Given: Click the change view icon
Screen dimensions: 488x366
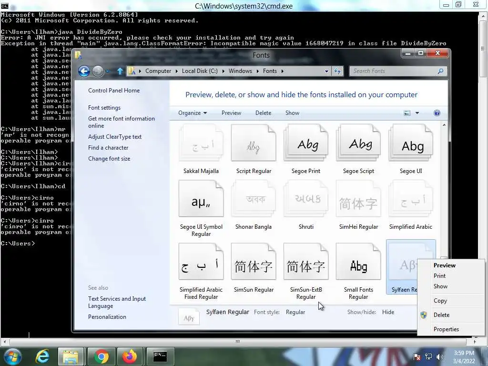Looking at the screenshot, I should click(x=407, y=113).
